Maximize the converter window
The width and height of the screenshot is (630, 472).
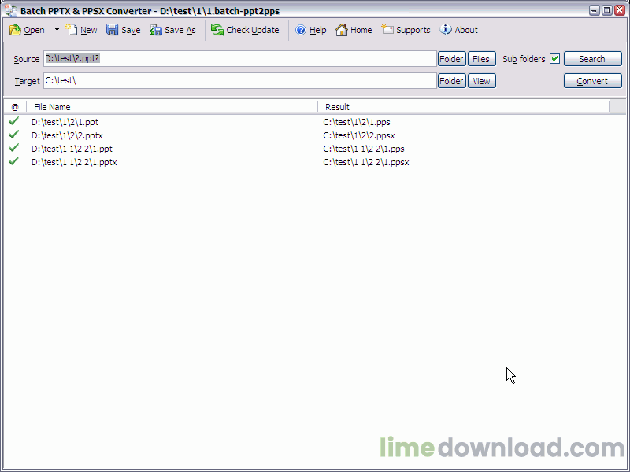(606, 10)
